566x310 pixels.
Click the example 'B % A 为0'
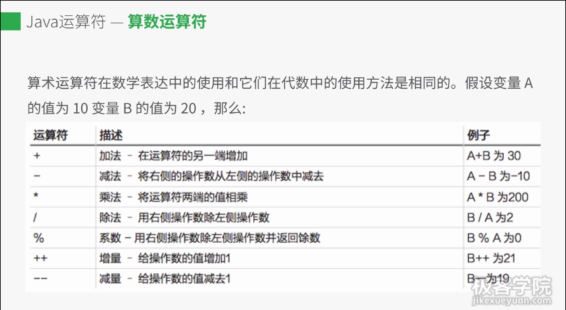(x=494, y=238)
